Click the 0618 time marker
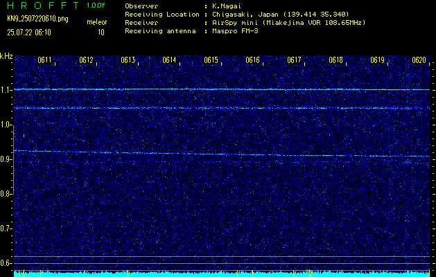This screenshot has height=277, width=436. point(335,60)
